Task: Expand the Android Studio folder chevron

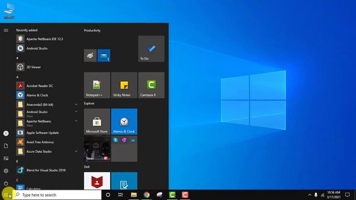Action: point(76,112)
